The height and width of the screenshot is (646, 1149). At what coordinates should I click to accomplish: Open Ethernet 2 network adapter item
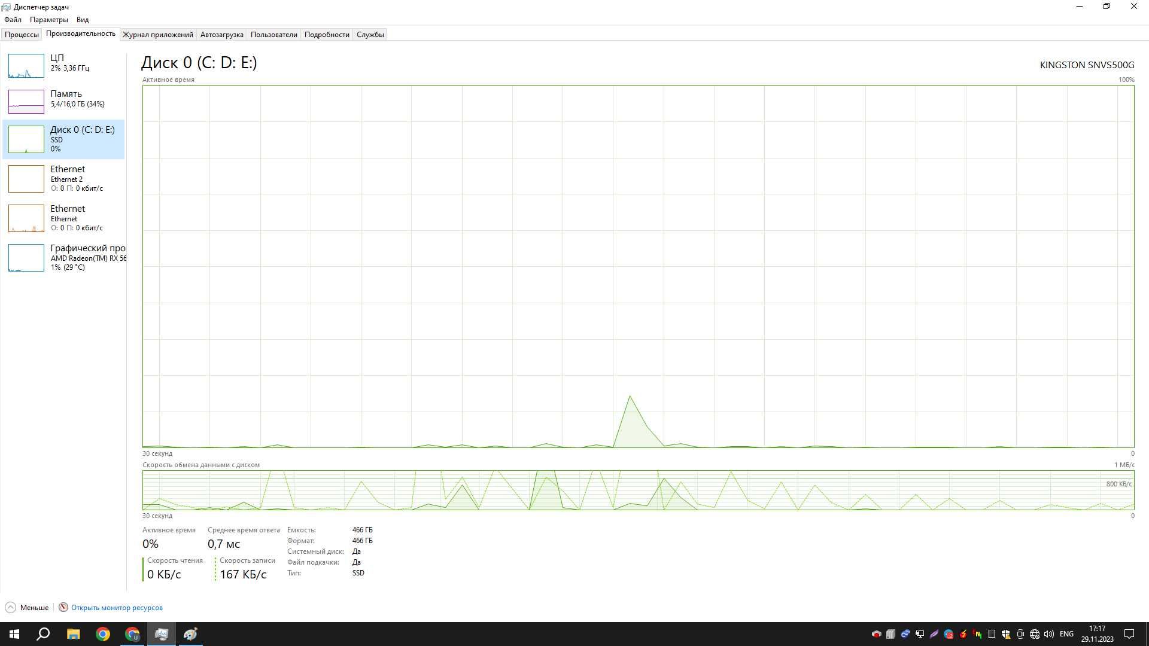click(63, 178)
